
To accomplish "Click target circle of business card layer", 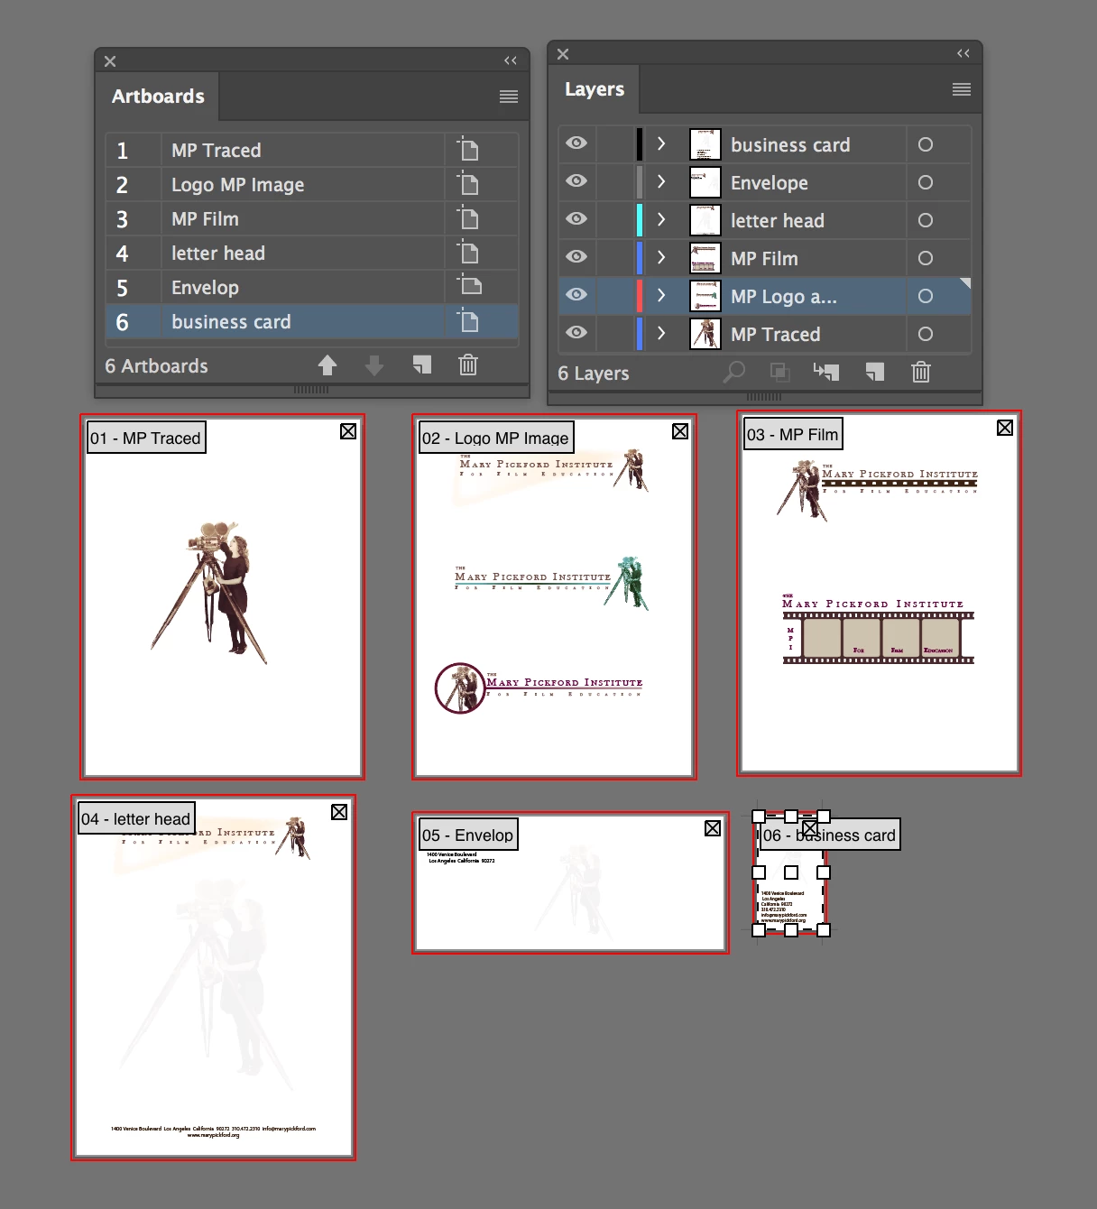I will 926,144.
